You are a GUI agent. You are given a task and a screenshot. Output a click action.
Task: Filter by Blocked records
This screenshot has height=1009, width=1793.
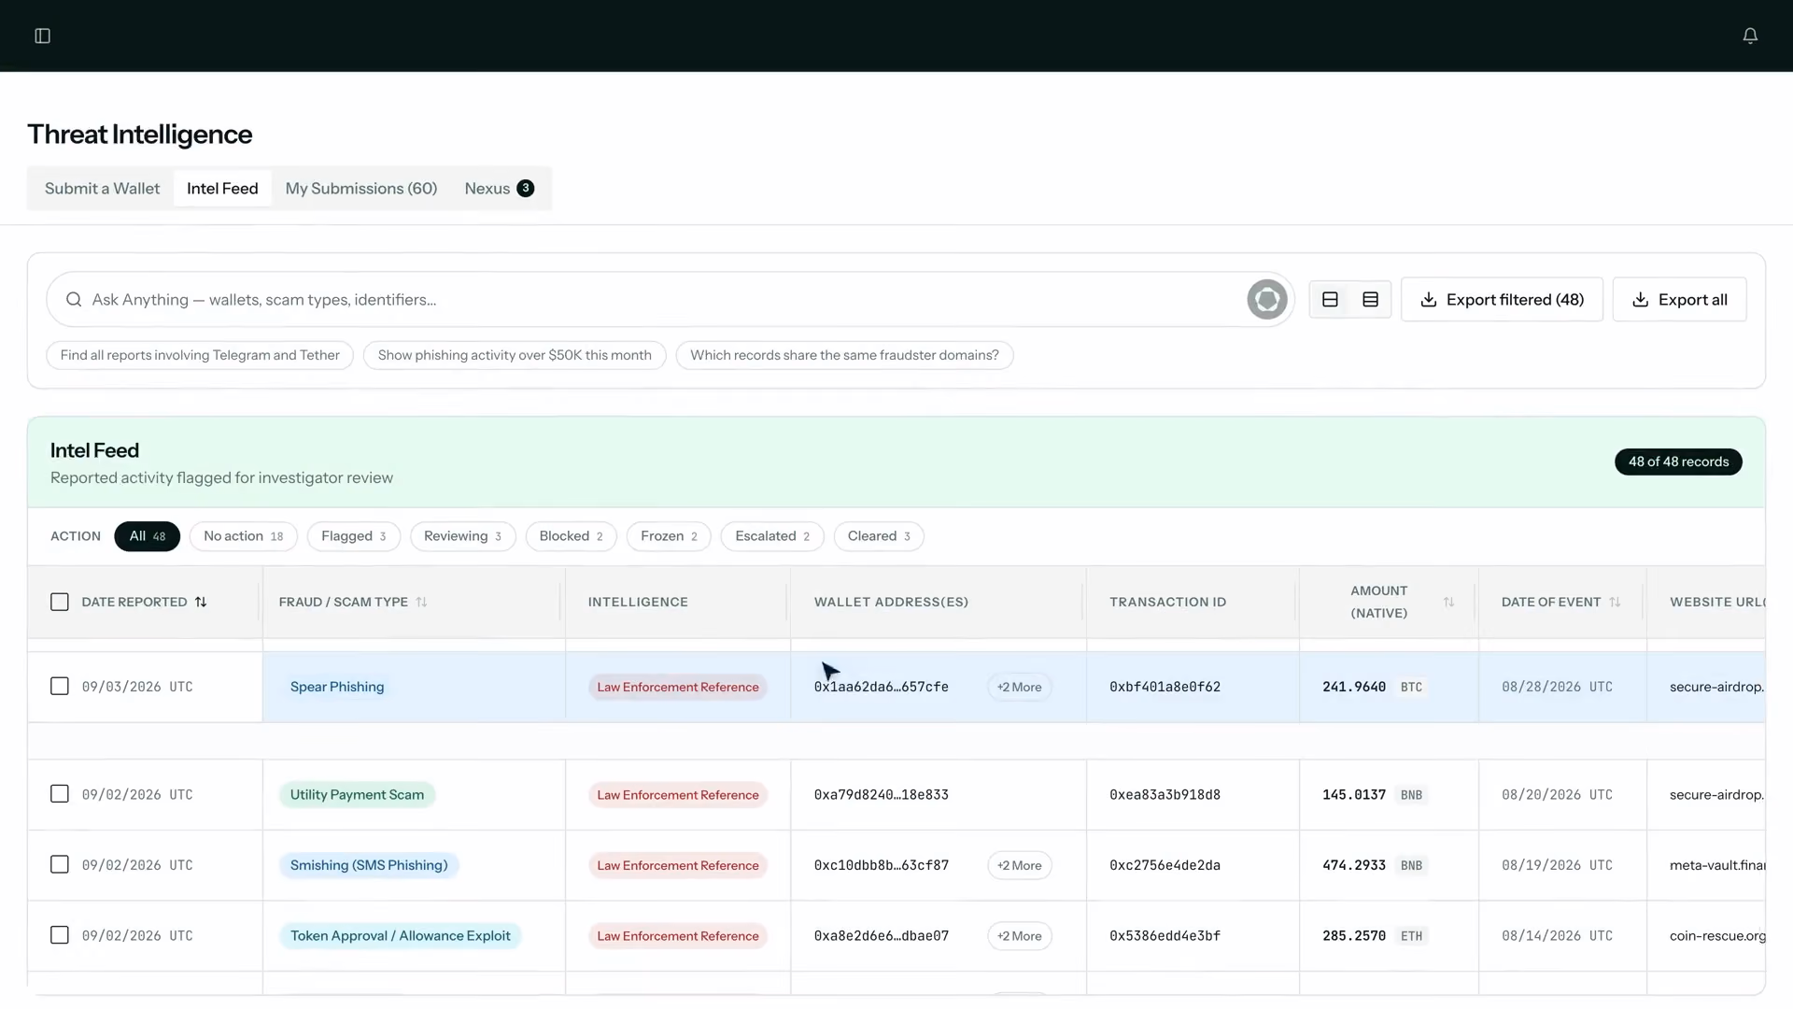[x=571, y=536]
